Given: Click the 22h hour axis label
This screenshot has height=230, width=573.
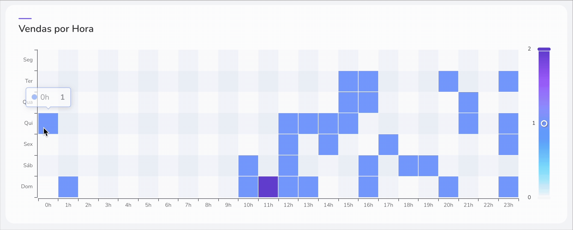Looking at the screenshot, I should [x=488, y=205].
